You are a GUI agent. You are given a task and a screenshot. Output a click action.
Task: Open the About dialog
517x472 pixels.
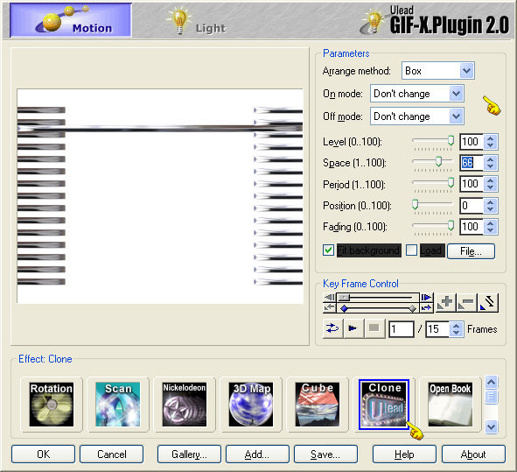point(473,454)
